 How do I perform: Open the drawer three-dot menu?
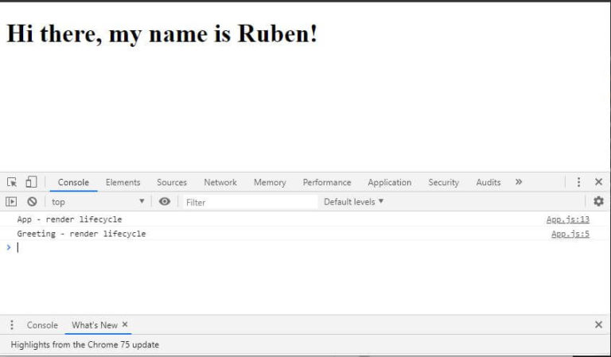(12, 325)
